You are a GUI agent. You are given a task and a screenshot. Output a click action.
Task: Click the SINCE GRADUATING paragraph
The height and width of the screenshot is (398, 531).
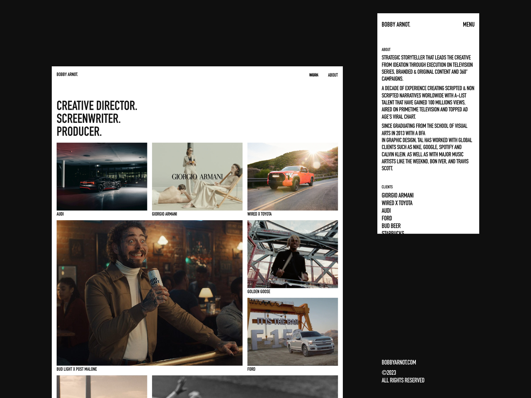tap(427, 147)
